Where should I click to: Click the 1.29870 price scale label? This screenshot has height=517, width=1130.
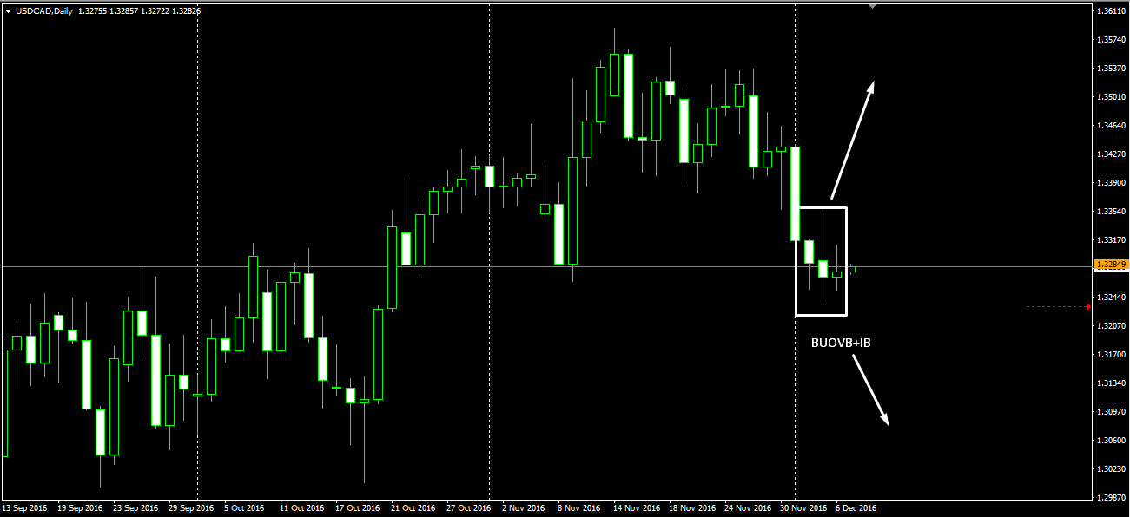point(1111,498)
